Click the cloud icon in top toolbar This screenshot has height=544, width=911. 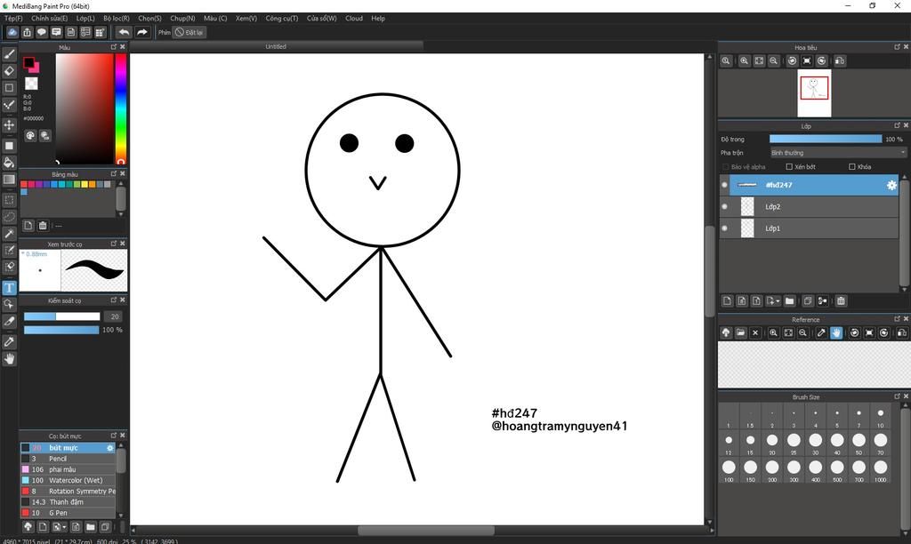(12, 33)
